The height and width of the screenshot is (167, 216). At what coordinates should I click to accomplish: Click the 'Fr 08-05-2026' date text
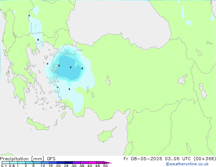pos(143,159)
